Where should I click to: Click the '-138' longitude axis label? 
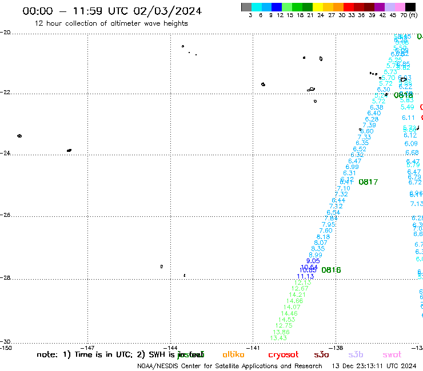[x=336, y=348]
